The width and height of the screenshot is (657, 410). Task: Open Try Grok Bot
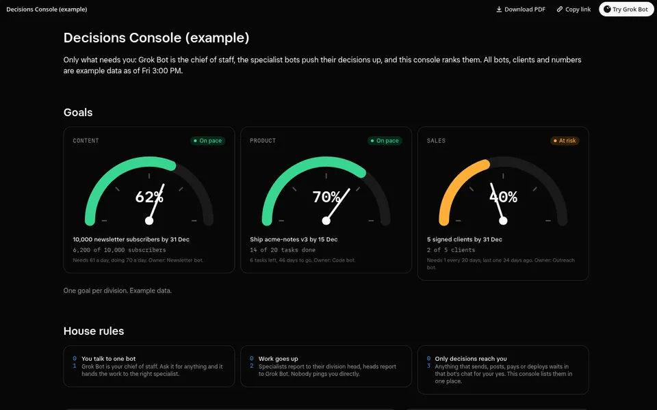626,9
